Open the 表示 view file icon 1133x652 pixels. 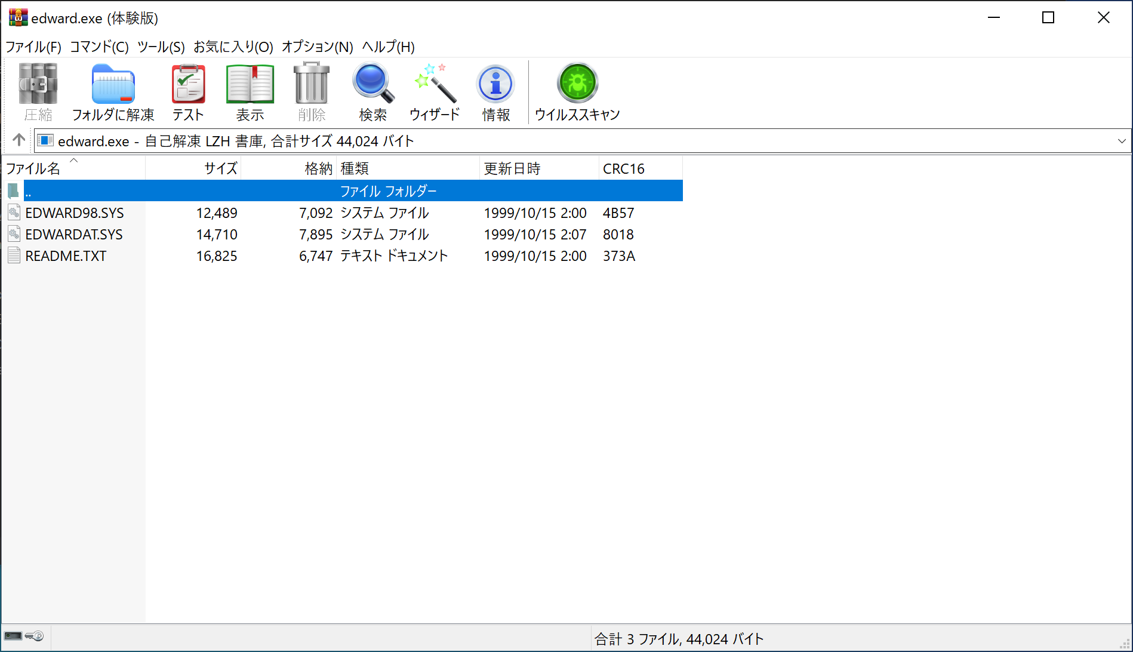click(250, 84)
